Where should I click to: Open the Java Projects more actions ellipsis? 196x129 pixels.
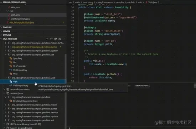64,39
